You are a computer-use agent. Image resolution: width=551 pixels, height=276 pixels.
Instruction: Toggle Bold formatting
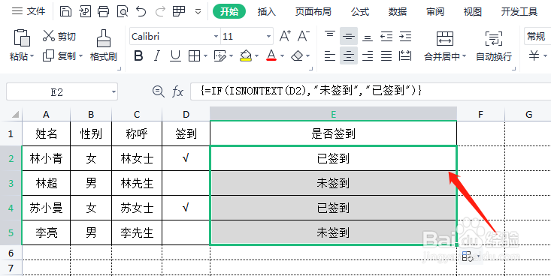pyautogui.click(x=138, y=55)
